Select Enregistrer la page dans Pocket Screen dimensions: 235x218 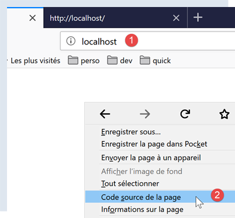click(x=160, y=144)
